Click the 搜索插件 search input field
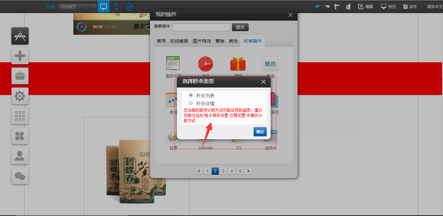The height and width of the screenshot is (216, 443). coord(201,27)
